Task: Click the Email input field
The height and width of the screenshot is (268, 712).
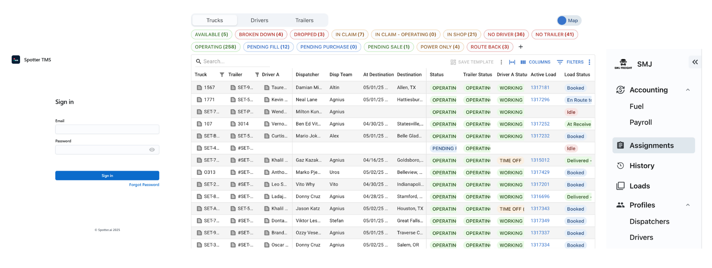Action: tap(107, 129)
